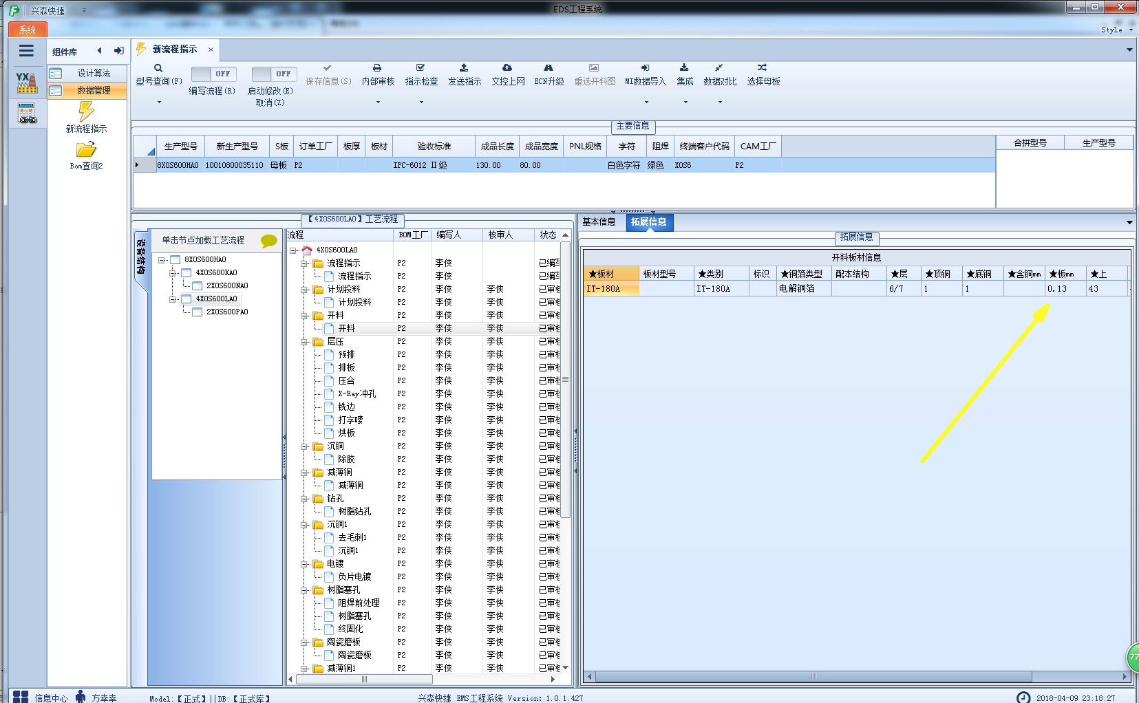Click the 内部审核 printer icon

pyautogui.click(x=377, y=68)
